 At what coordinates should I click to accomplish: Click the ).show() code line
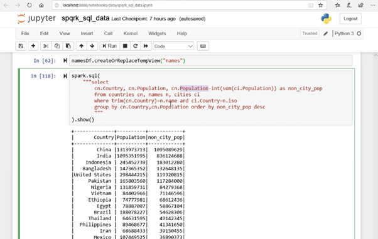pyautogui.click(x=83, y=120)
